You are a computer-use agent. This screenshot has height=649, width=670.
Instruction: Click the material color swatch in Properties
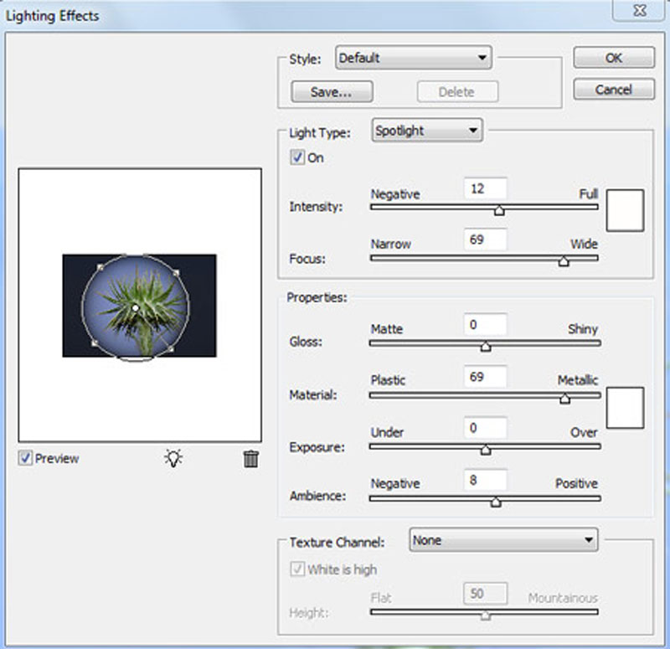625,408
